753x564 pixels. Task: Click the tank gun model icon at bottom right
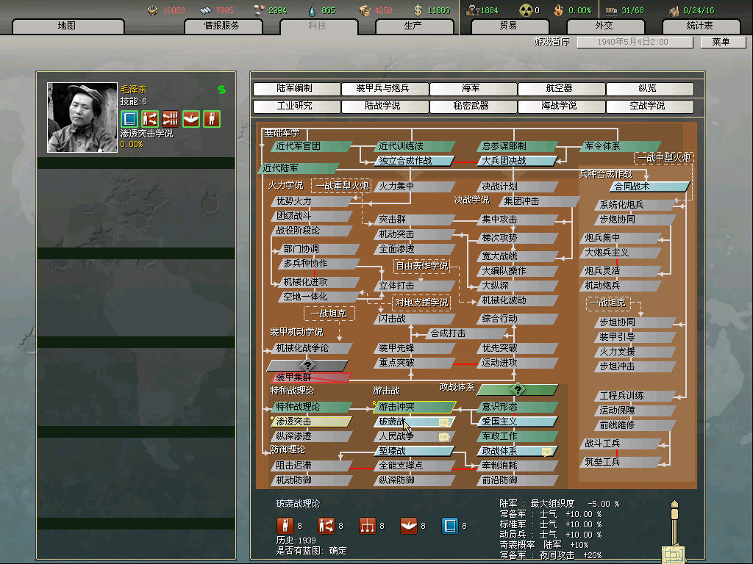(x=674, y=532)
